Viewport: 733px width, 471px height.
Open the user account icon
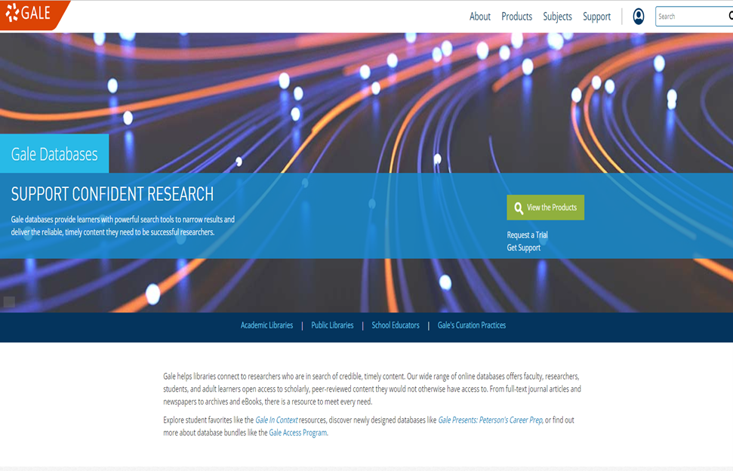coord(638,17)
